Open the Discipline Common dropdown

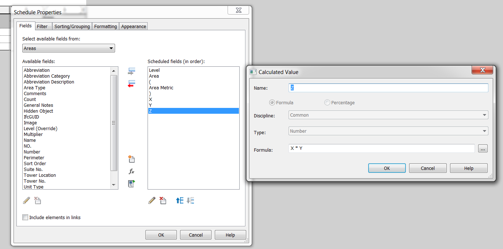(x=388, y=115)
